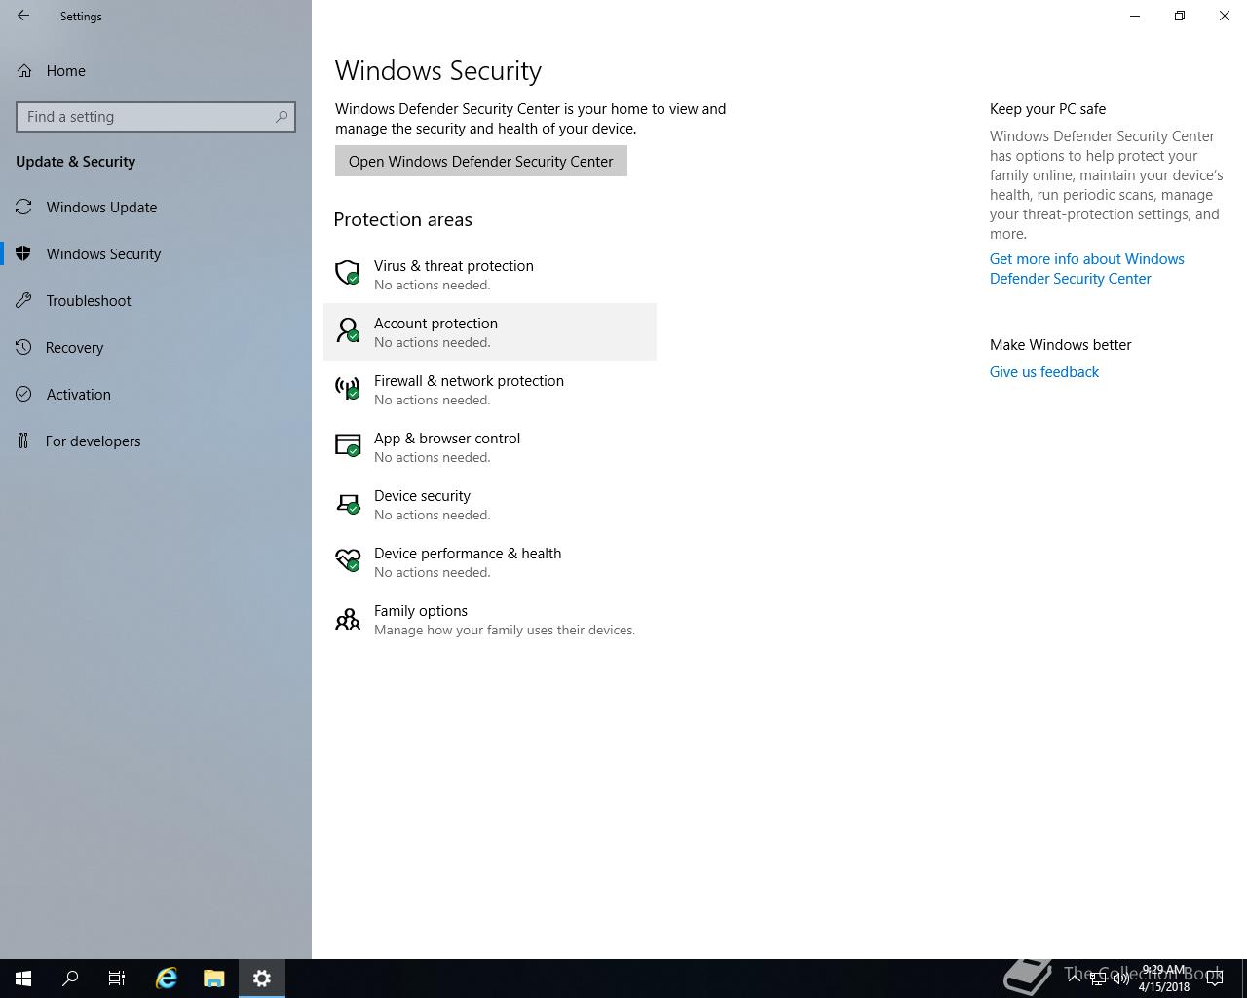Click the Activation checkmark circle icon
1247x998 pixels.
[x=23, y=394]
